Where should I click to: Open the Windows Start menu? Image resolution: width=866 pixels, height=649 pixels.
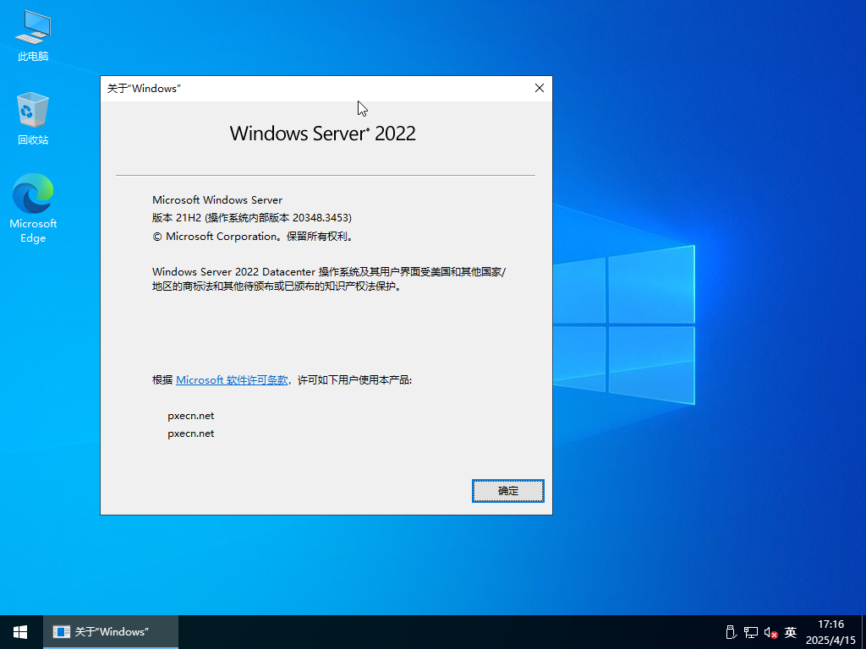[x=20, y=632]
